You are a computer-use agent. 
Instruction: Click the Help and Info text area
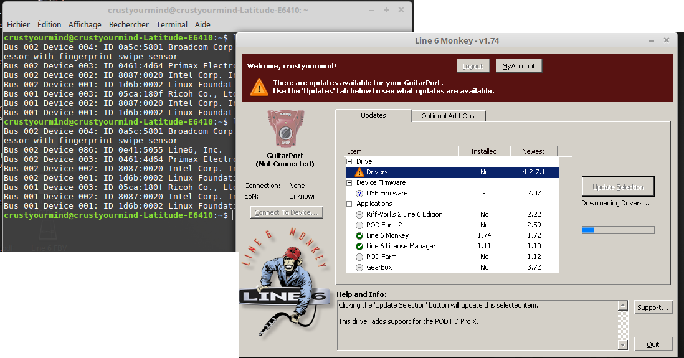[478, 325]
